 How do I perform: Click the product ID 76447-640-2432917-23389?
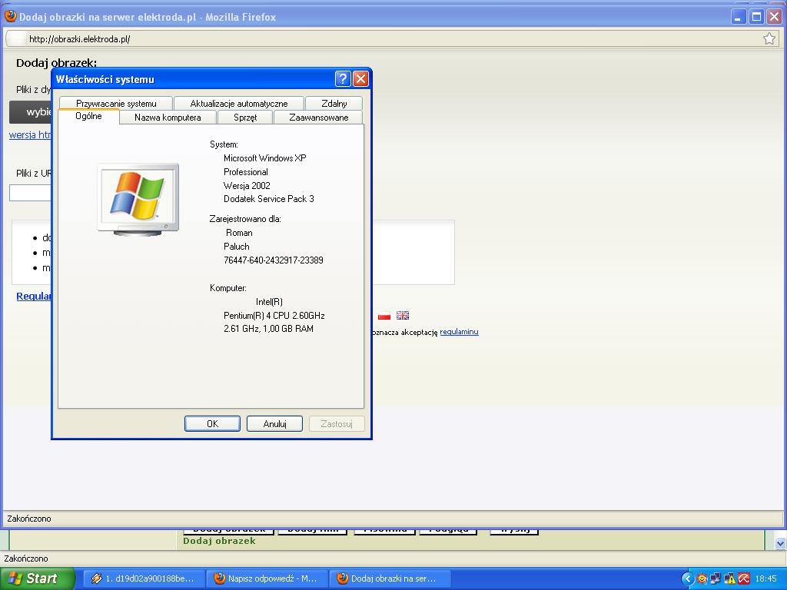(273, 260)
